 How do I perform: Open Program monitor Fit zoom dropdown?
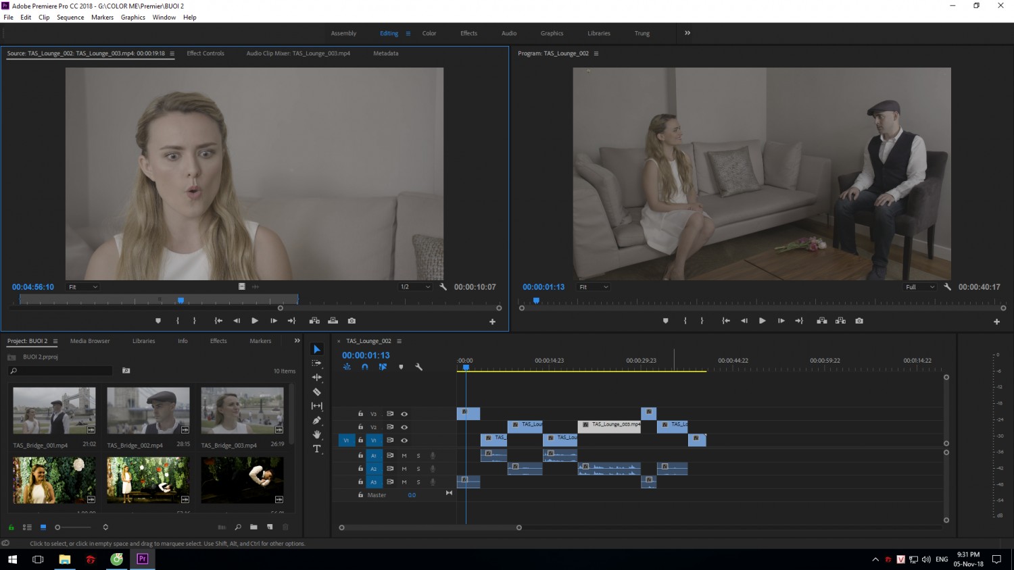click(594, 287)
